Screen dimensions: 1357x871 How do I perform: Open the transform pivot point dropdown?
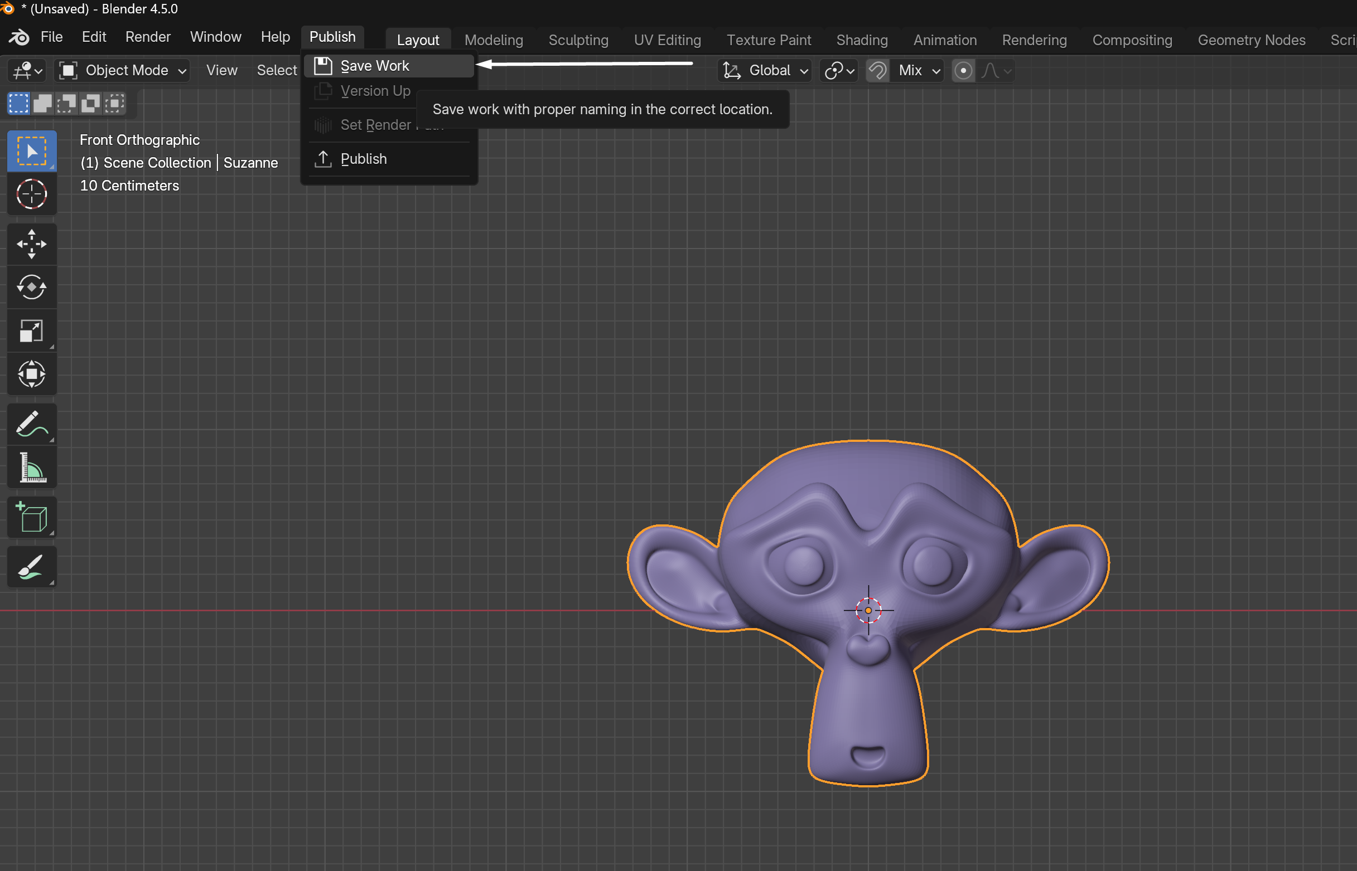click(x=839, y=71)
